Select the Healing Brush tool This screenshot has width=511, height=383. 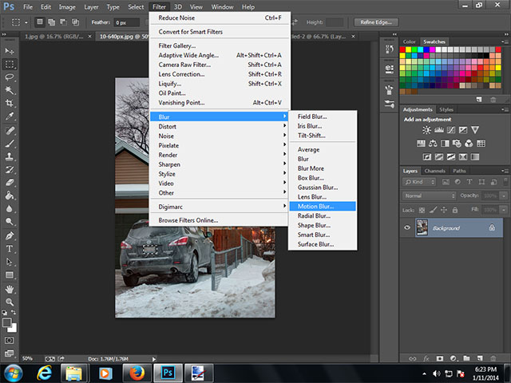point(10,131)
